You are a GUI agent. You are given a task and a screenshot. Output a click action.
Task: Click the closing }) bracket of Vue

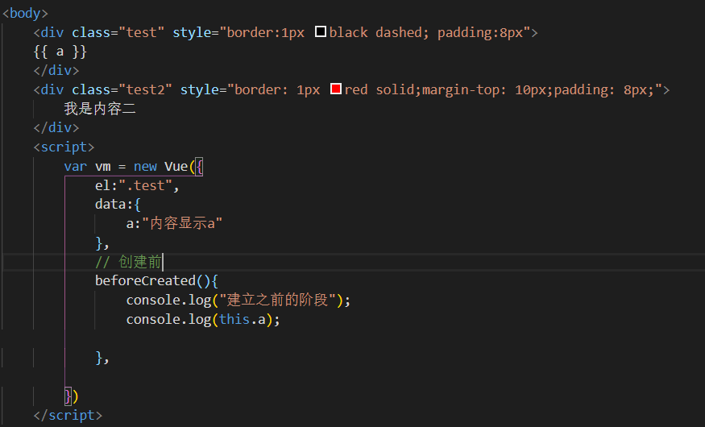(72, 396)
